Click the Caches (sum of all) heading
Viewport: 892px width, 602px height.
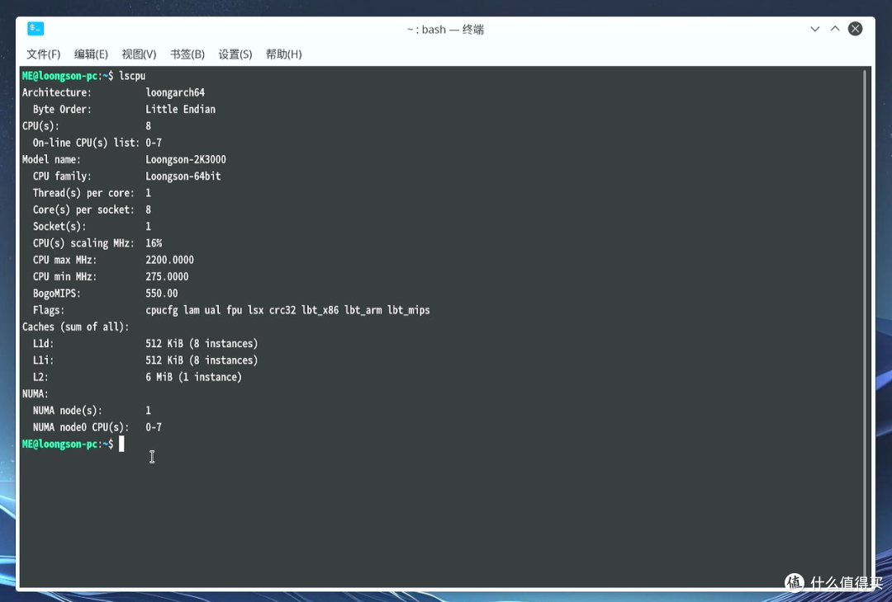pyautogui.click(x=76, y=327)
